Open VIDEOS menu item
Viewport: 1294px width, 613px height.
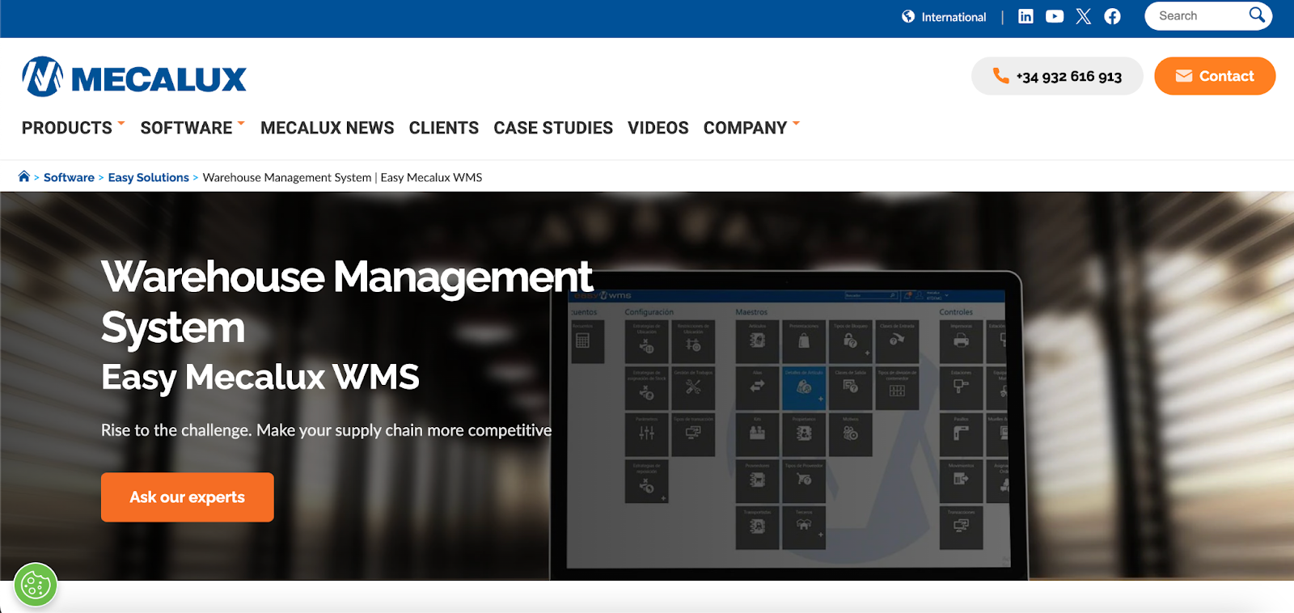[658, 128]
